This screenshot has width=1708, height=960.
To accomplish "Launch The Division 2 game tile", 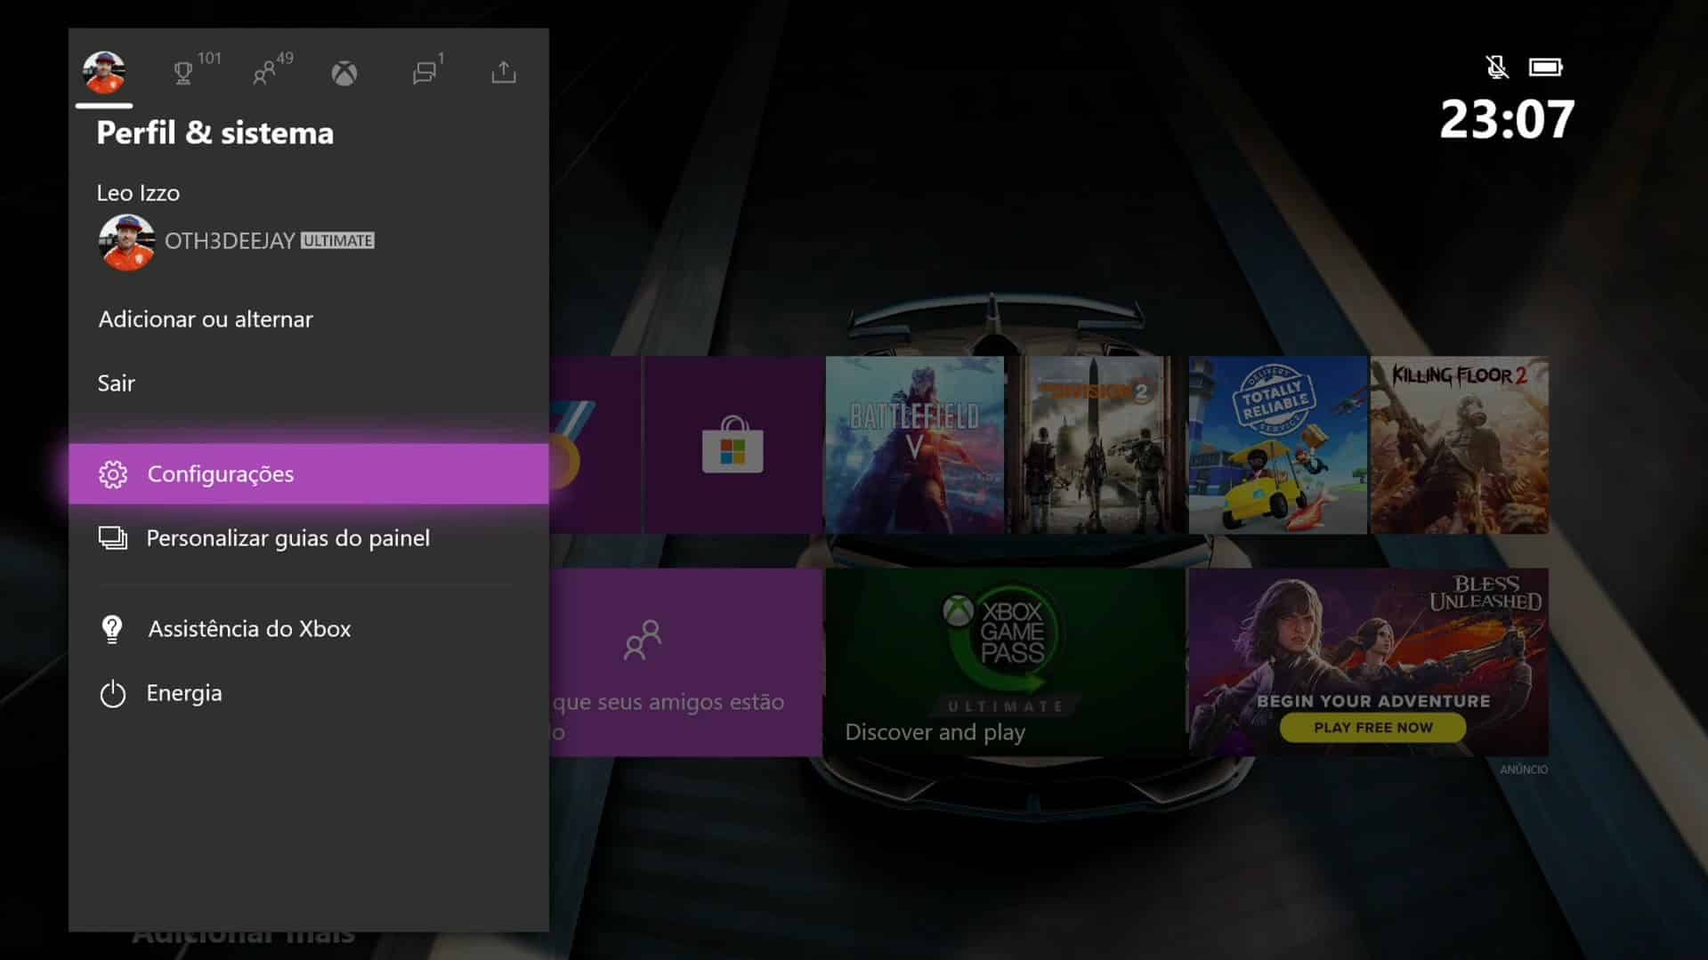I will click(x=1097, y=445).
